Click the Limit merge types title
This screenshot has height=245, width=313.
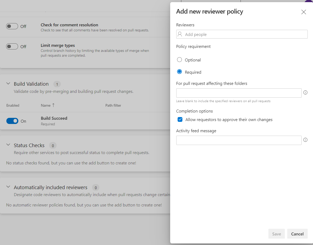(58, 45)
